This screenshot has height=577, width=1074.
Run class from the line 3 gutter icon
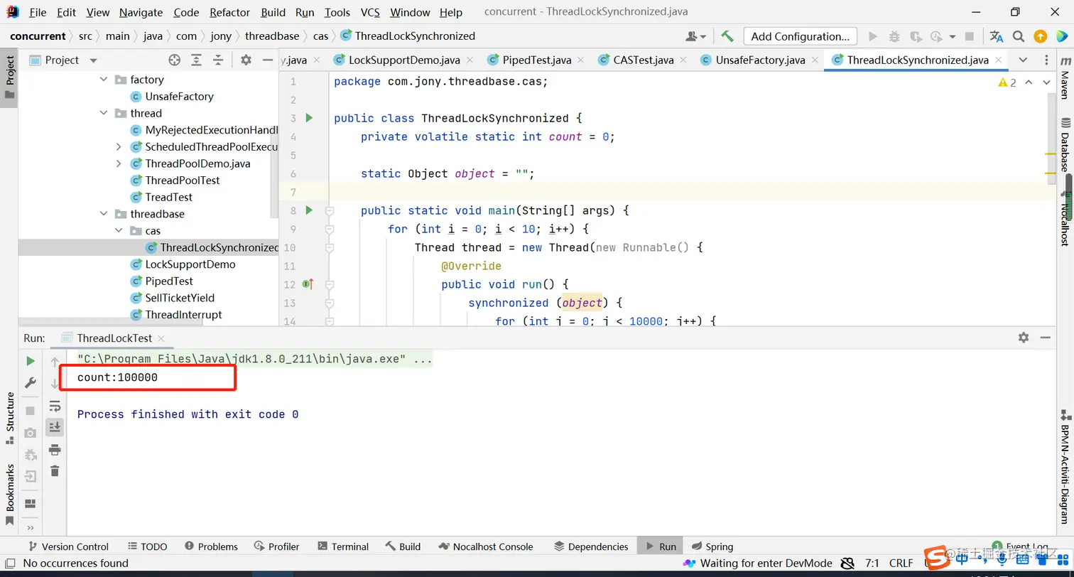[x=309, y=118]
